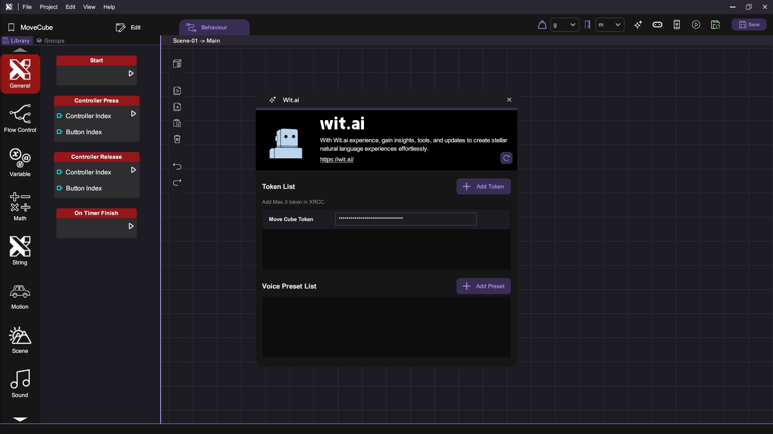773x434 pixels.
Task: Close the Wit.ai dialog
Action: click(509, 100)
